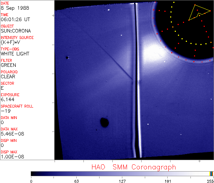Click the POLAROID label

[x=9, y=72]
